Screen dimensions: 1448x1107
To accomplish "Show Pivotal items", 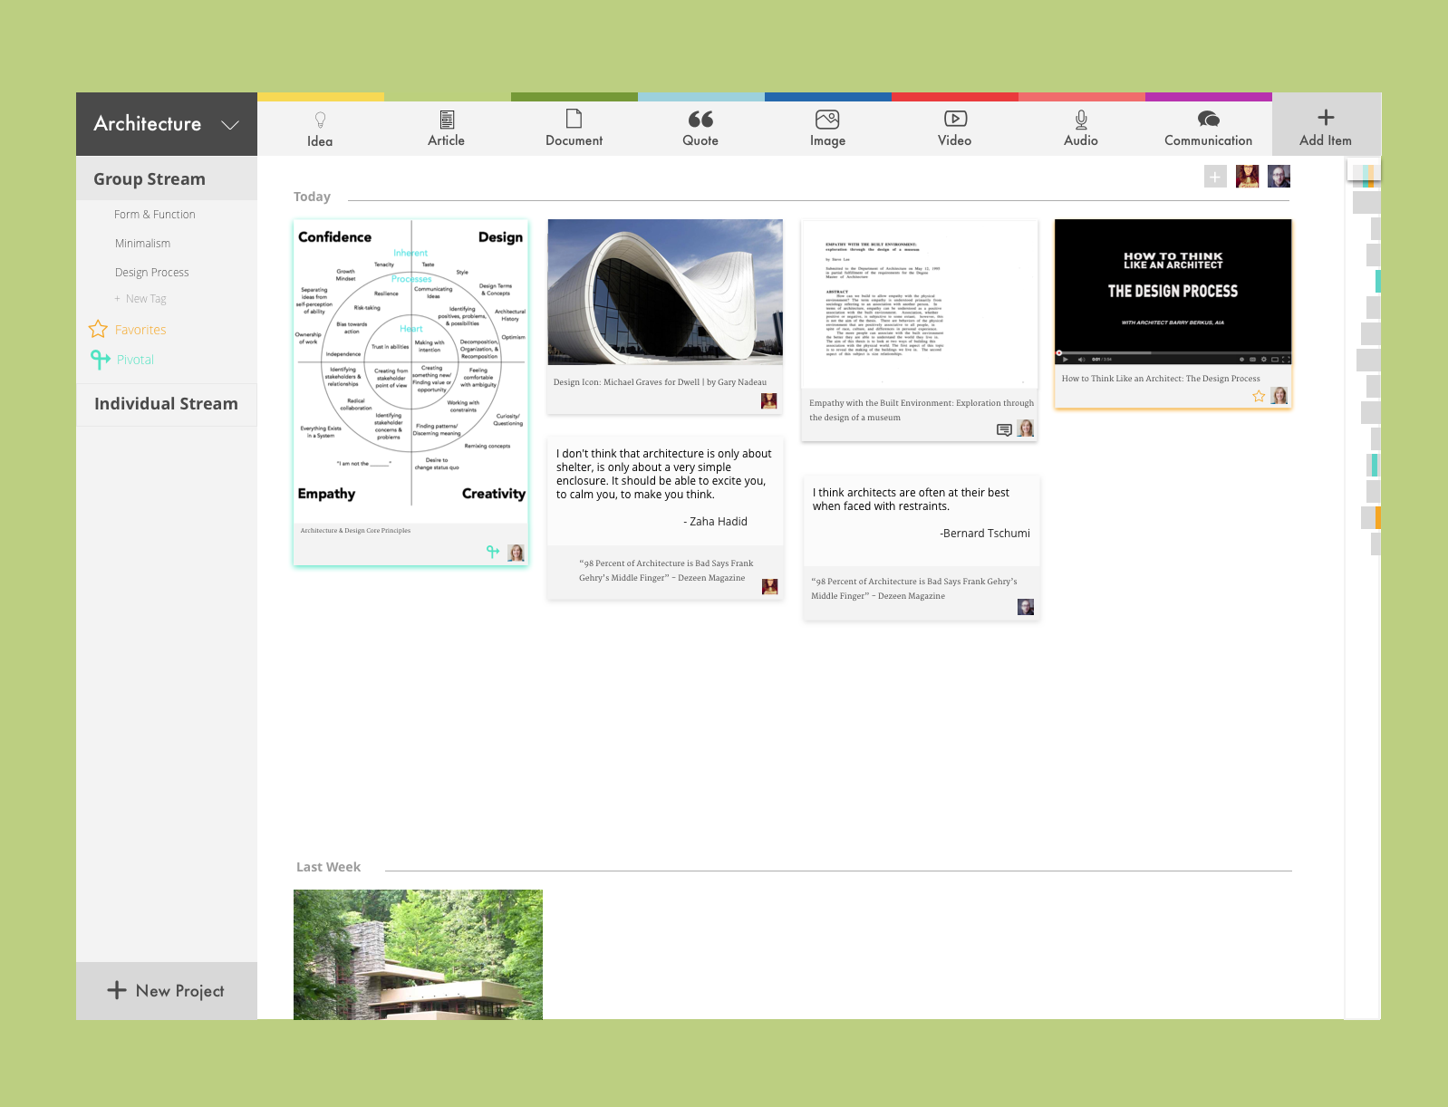I will tap(135, 360).
